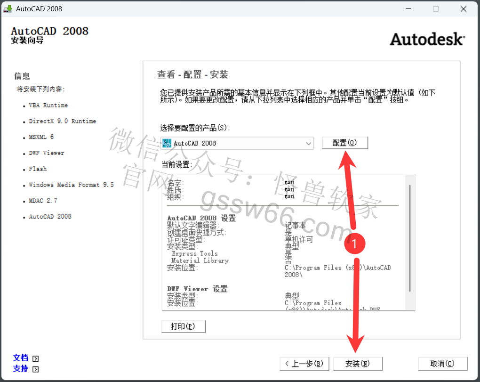Close the AutoCAD 2008 setup window
This screenshot has height=382, width=480.
point(463,8)
